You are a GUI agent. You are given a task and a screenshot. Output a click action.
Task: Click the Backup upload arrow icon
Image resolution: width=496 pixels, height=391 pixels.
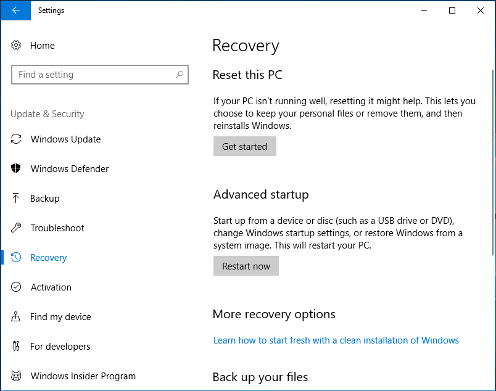(17, 199)
